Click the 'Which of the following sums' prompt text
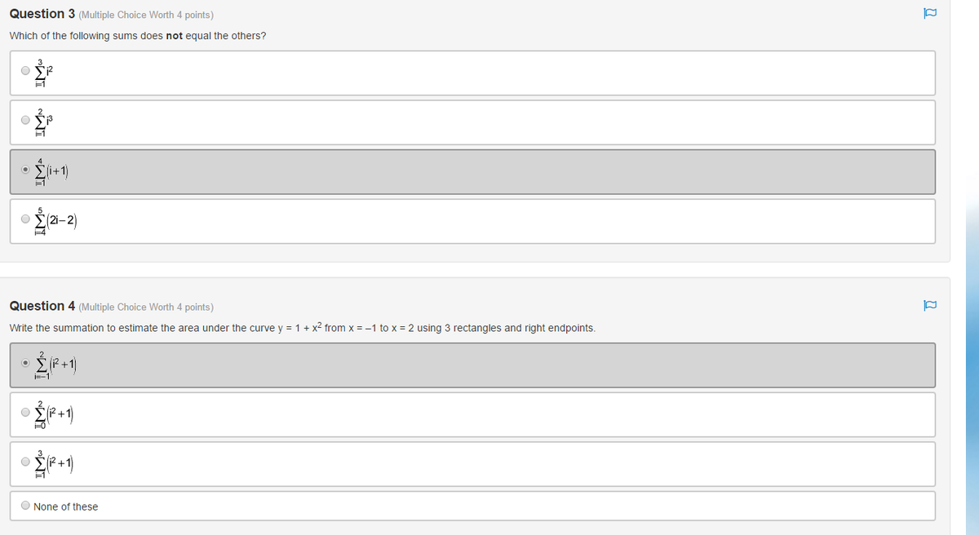Image resolution: width=979 pixels, height=535 pixels. coord(137,37)
